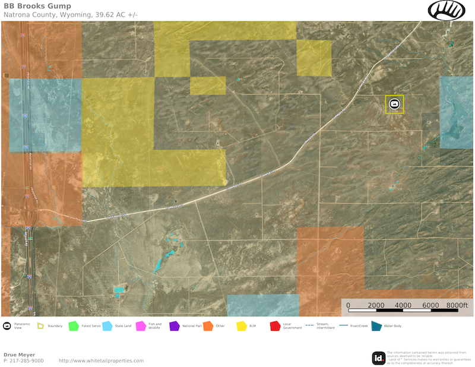Click the Stream, Intermittent legend line
The width and height of the screenshot is (475, 367).
coord(309,327)
